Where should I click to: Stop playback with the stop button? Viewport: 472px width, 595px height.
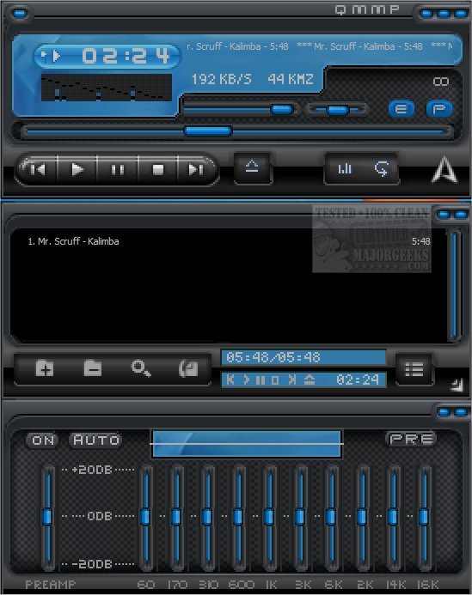[157, 169]
